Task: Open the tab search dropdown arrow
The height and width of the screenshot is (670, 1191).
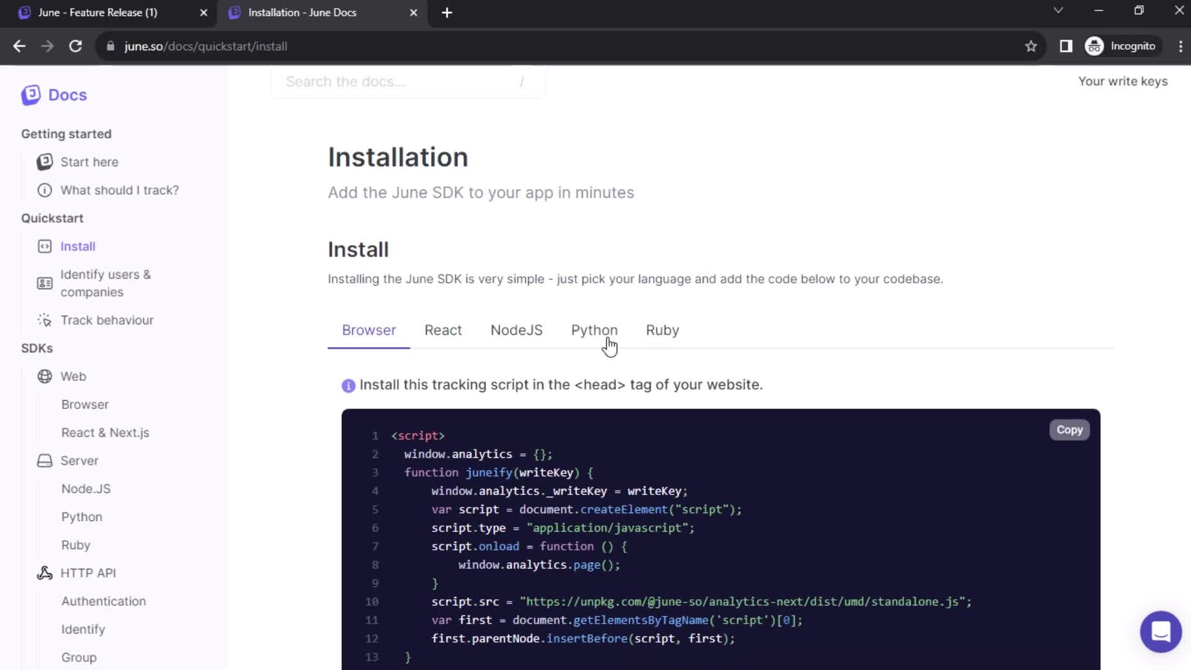Action: click(x=1058, y=11)
